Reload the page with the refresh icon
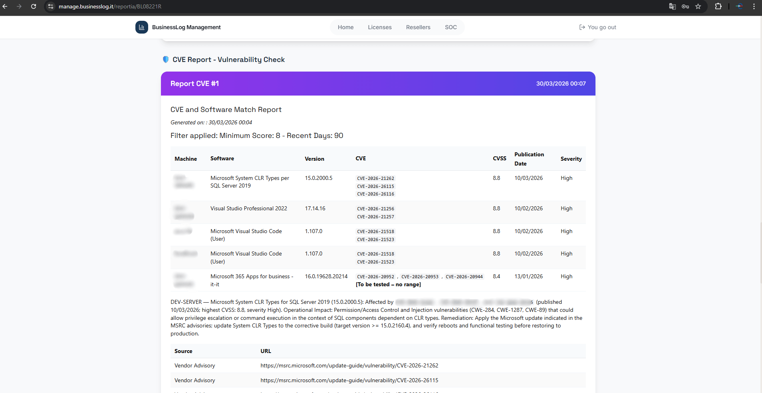 tap(34, 6)
